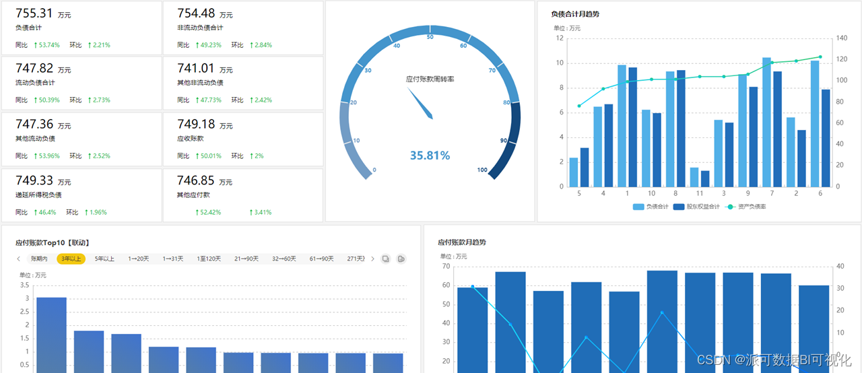The height and width of the screenshot is (373, 862).
Task: Toggle the 负债合计 legend series
Action: (x=650, y=207)
